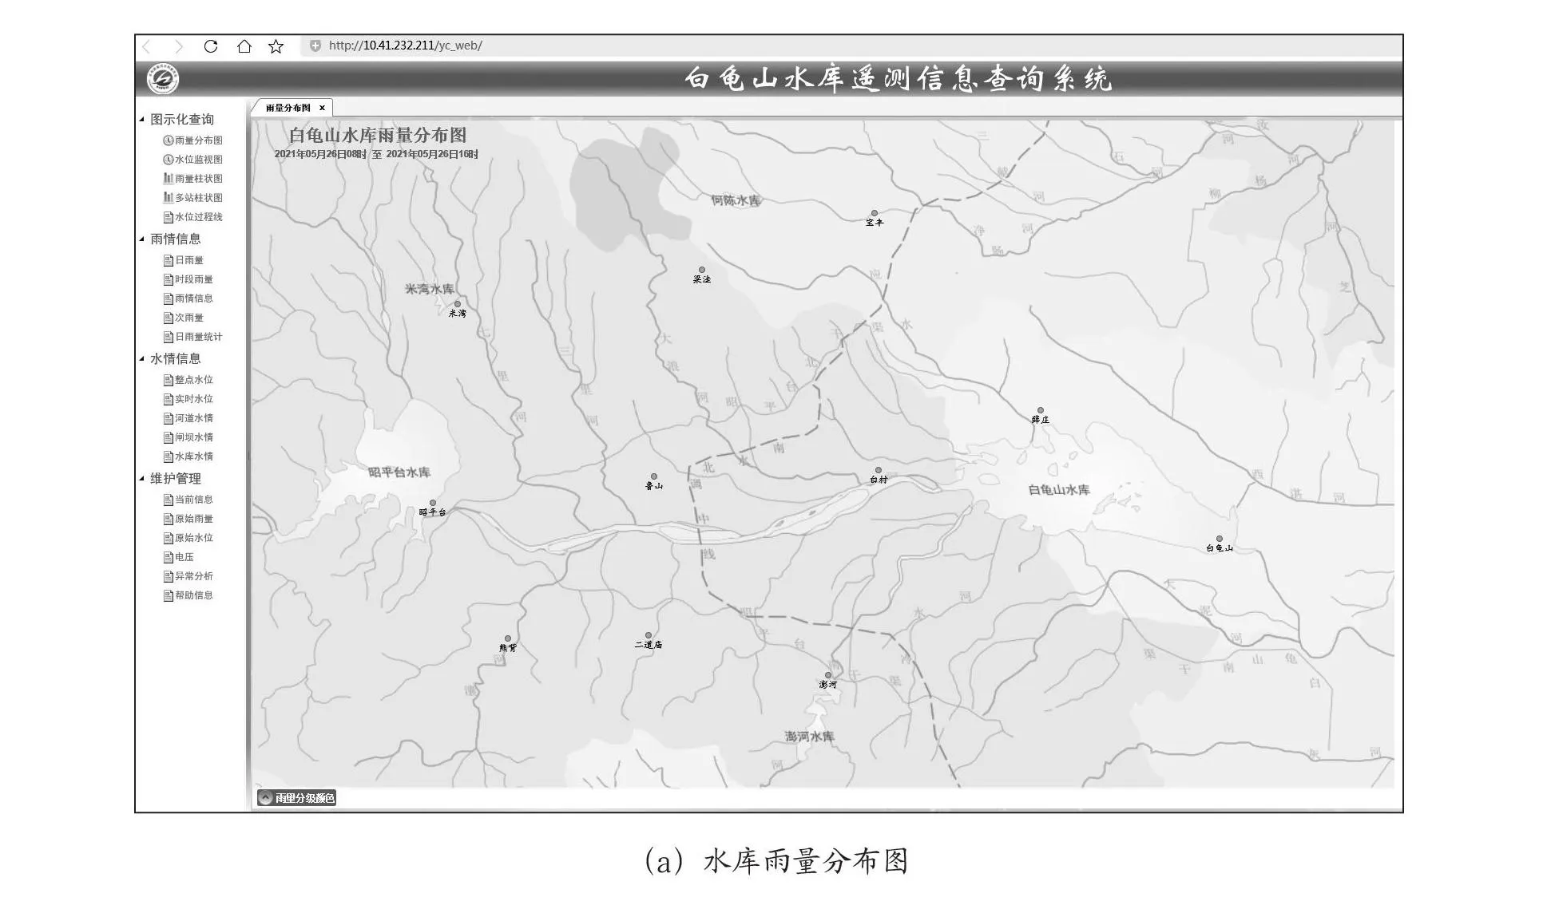Click the clock icon beside 雨量分布图
This screenshot has height=909, width=1547.
(x=169, y=140)
